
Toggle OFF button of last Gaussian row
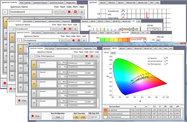(x=34, y=103)
